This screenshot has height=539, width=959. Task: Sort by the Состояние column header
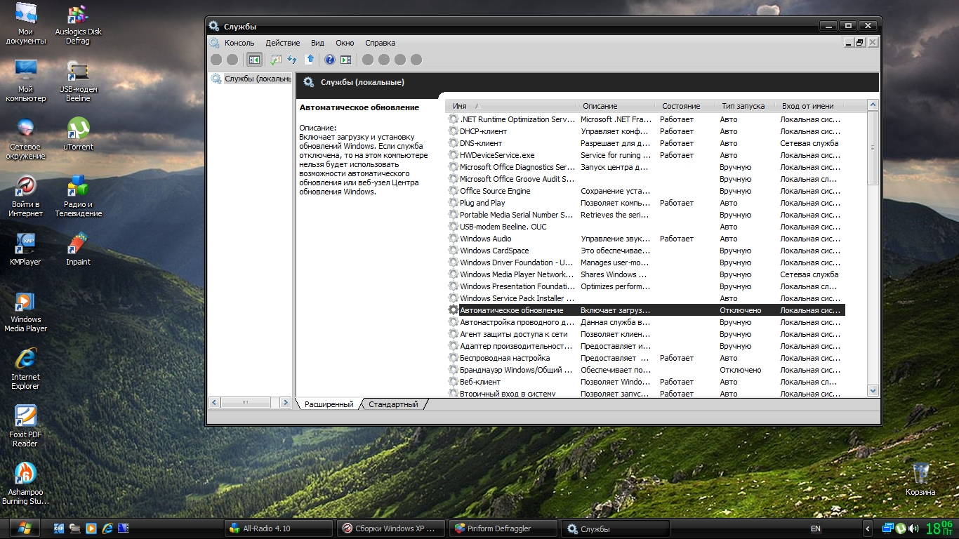(x=686, y=106)
